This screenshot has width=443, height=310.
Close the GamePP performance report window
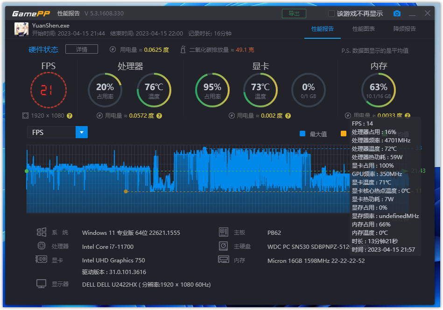pos(428,13)
